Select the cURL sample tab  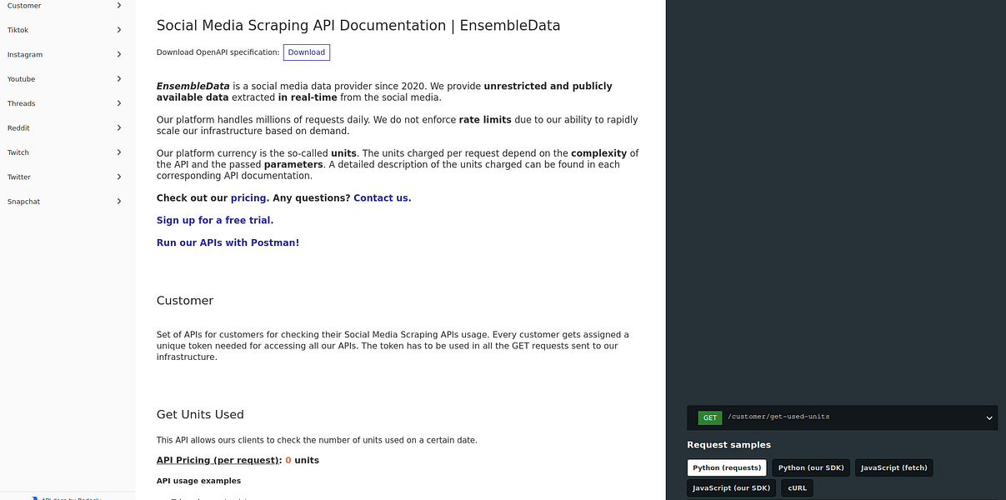[x=797, y=488]
